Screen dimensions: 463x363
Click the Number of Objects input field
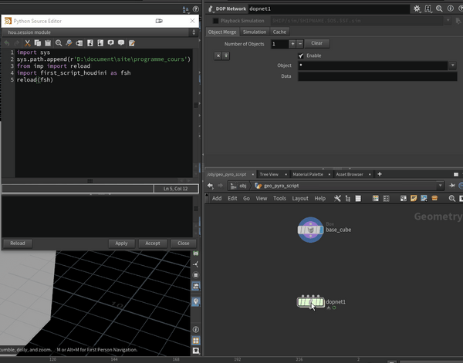pyautogui.click(x=279, y=44)
